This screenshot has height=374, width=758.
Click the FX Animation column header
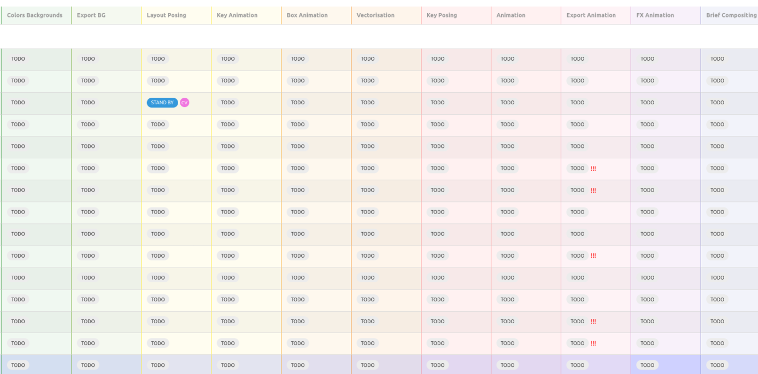tap(655, 15)
